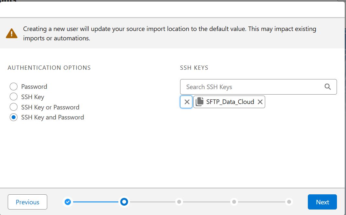Click the X icon to clear all selected keys
This screenshot has width=346, height=215.
click(x=186, y=102)
